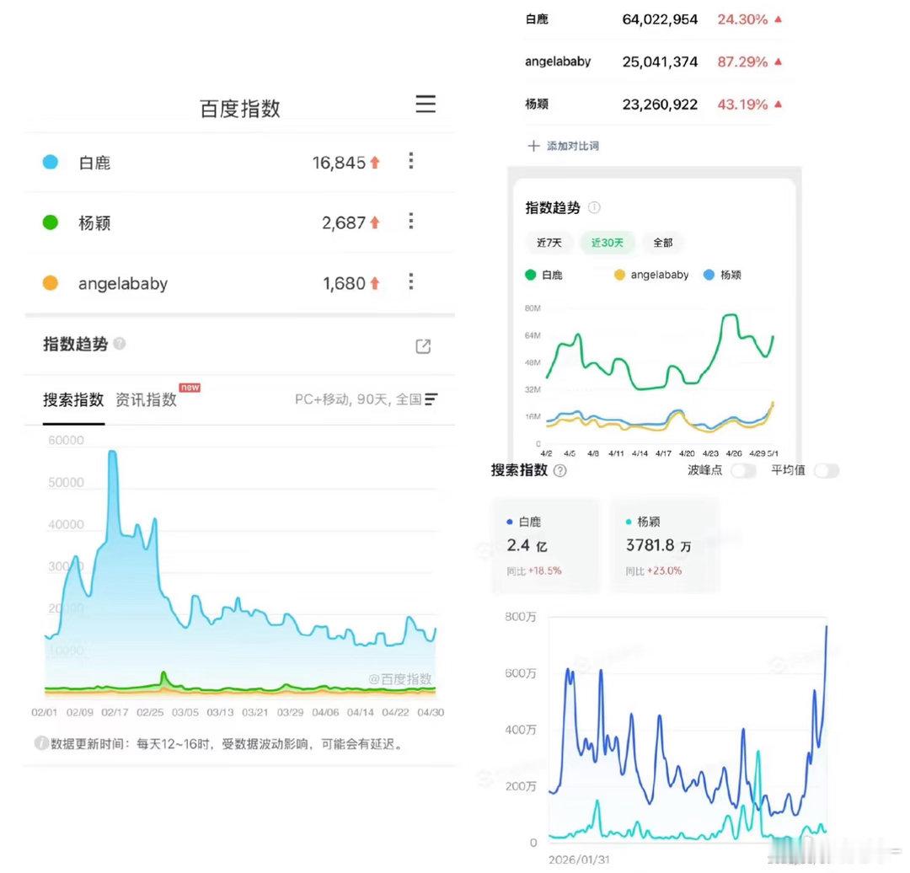Click the orange color dot for angelababy
The height and width of the screenshot is (873, 910).
click(x=51, y=282)
